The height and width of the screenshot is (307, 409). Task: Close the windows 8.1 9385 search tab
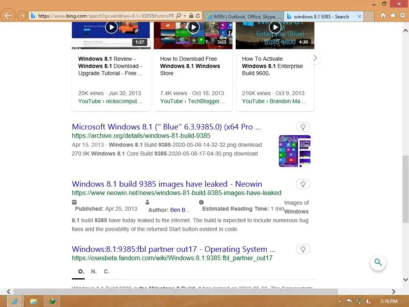pos(359,16)
